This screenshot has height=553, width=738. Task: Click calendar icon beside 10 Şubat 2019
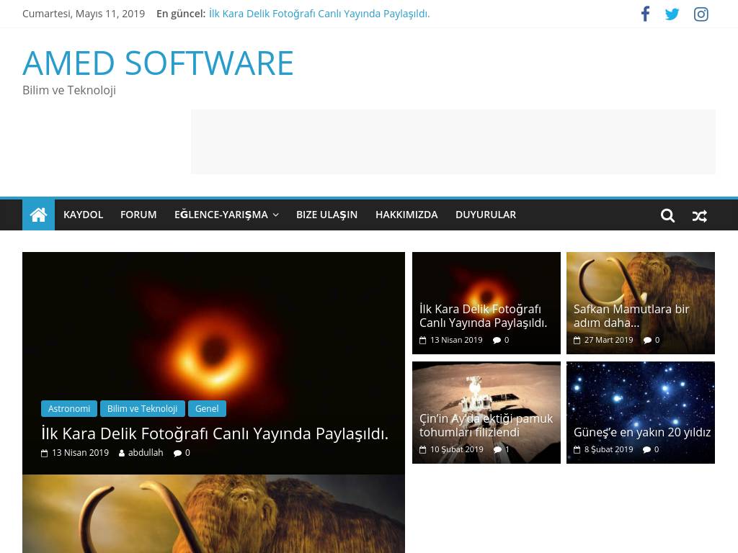[x=422, y=449]
